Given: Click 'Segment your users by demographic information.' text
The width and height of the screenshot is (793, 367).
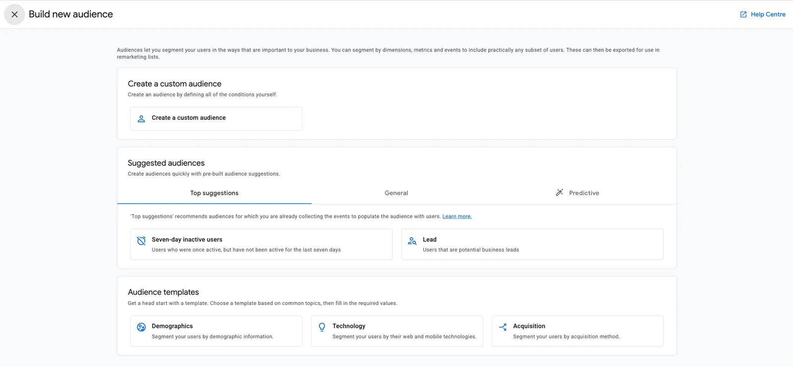Looking at the screenshot, I should point(213,336).
